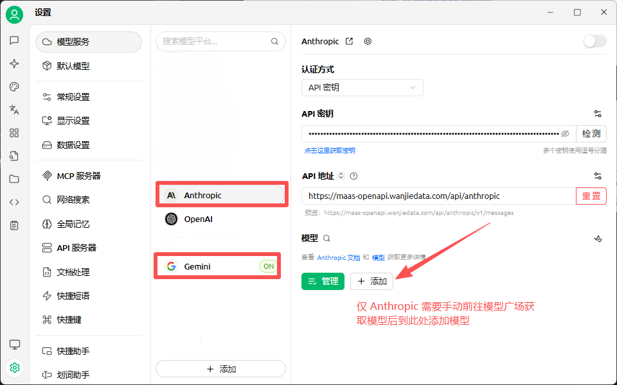Open the Translate icon in left sidebar
Screen dimensions: 617x385
[14, 110]
